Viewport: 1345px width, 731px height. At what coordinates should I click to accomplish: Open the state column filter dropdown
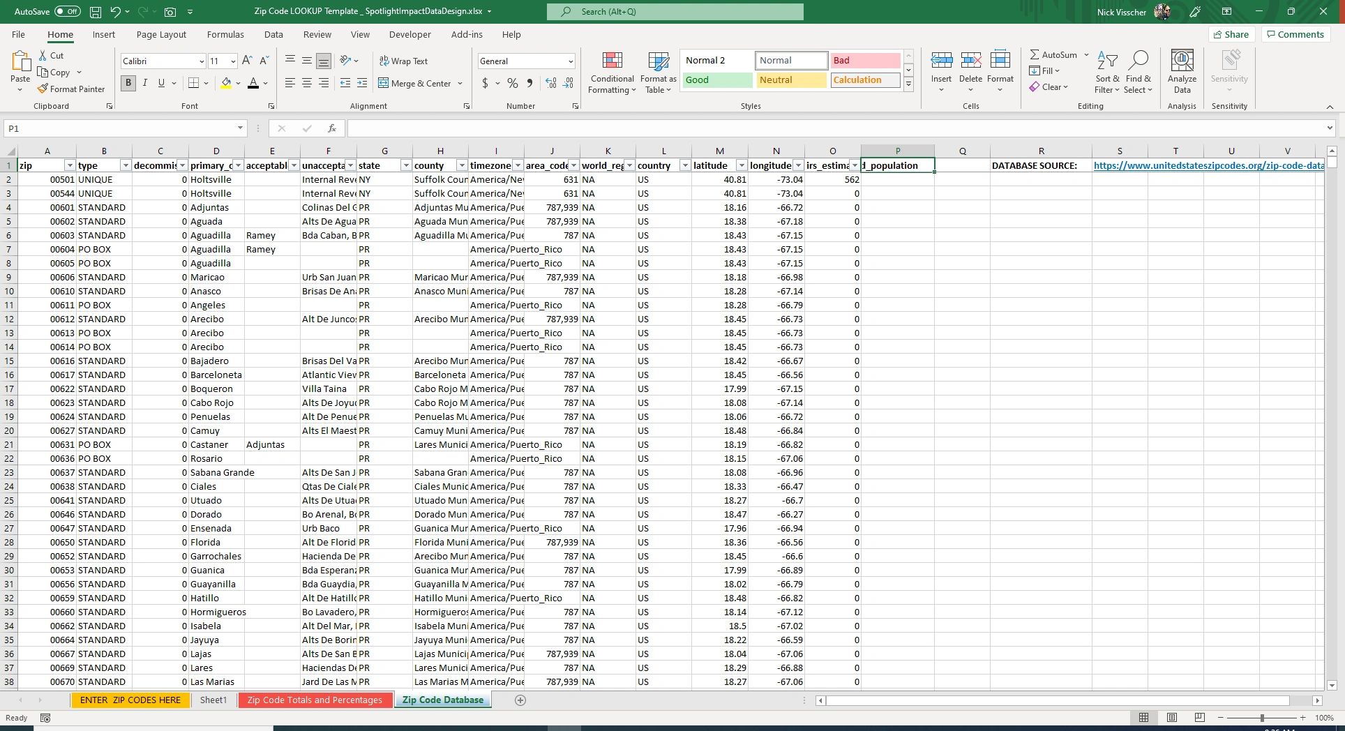coord(405,165)
